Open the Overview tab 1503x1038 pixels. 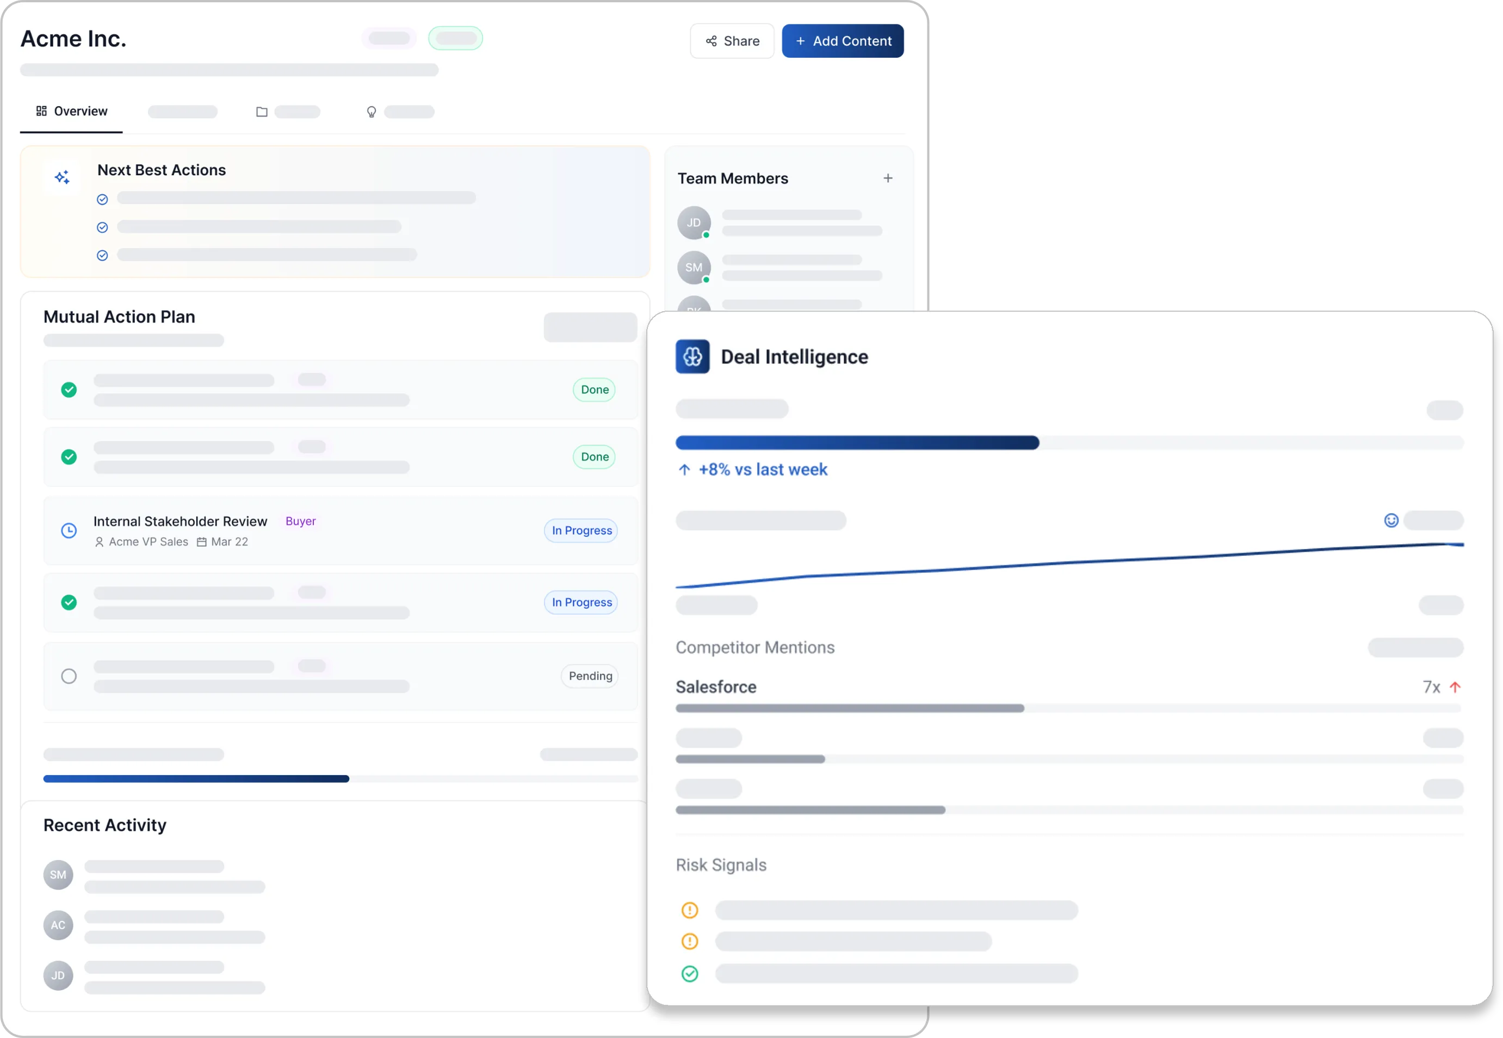72,111
